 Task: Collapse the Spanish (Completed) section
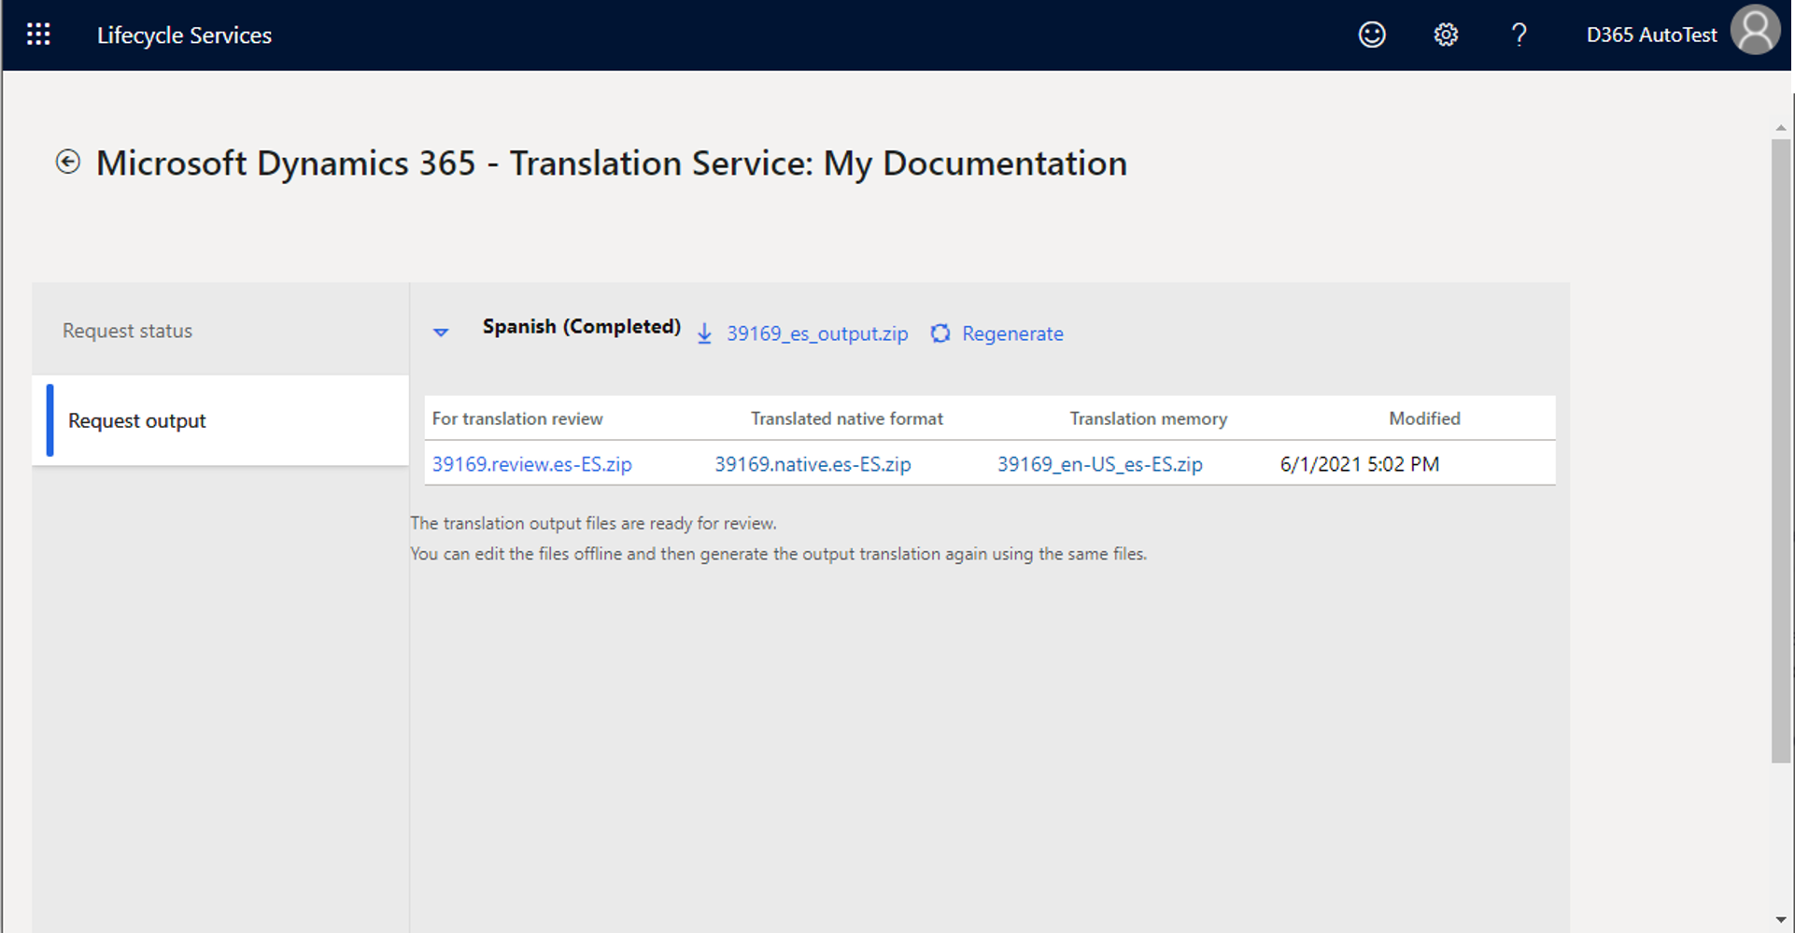pos(441,332)
